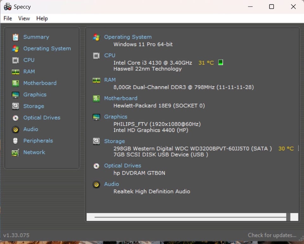
Task: Switch to the RAM section in sidebar
Action: pyautogui.click(x=29, y=72)
